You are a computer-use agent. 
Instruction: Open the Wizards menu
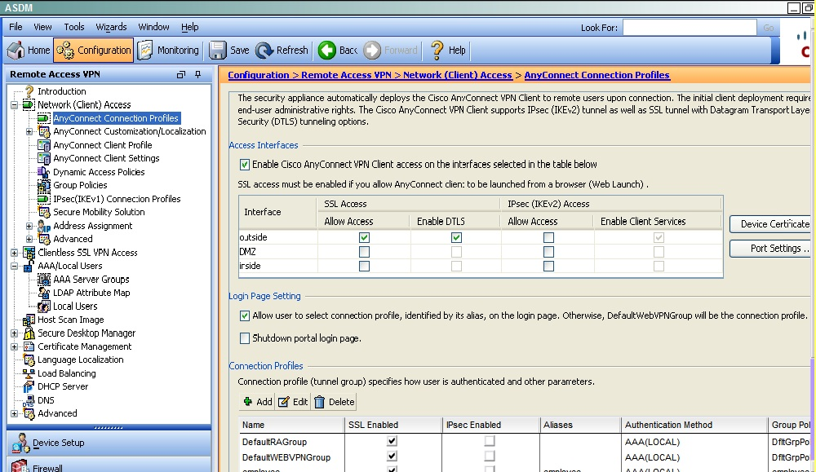tap(111, 27)
